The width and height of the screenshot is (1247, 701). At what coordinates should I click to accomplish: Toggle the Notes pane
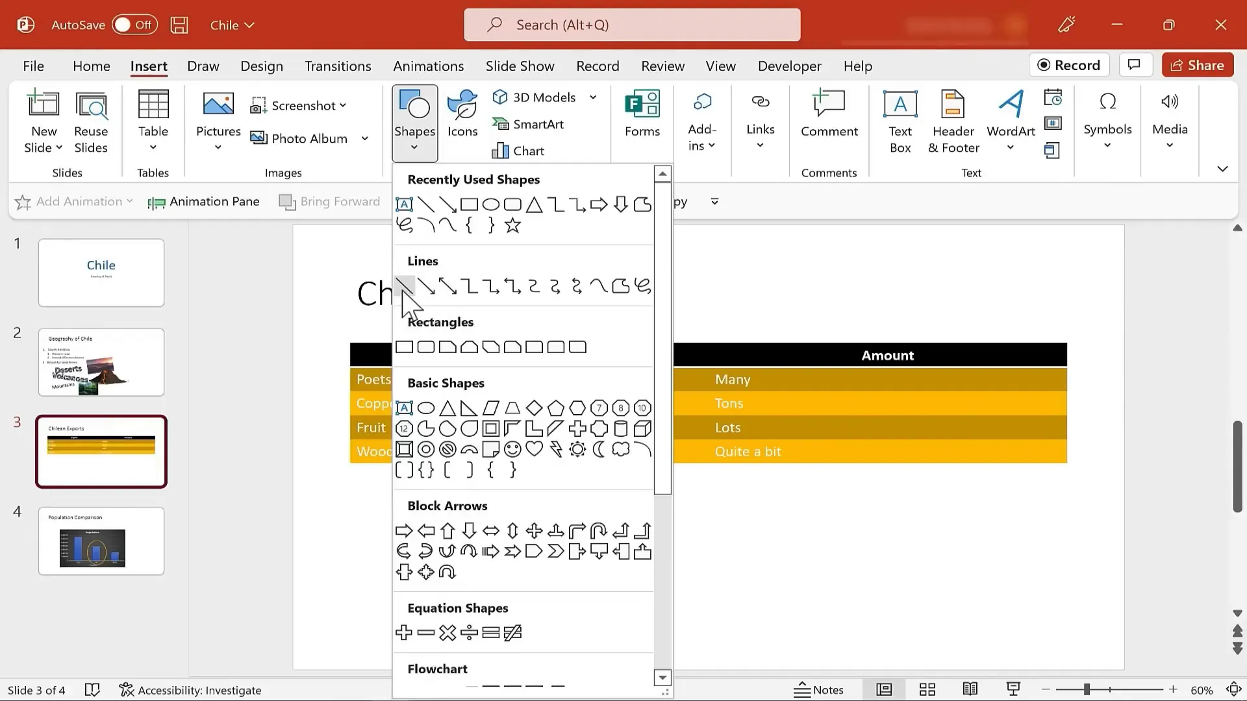click(818, 689)
